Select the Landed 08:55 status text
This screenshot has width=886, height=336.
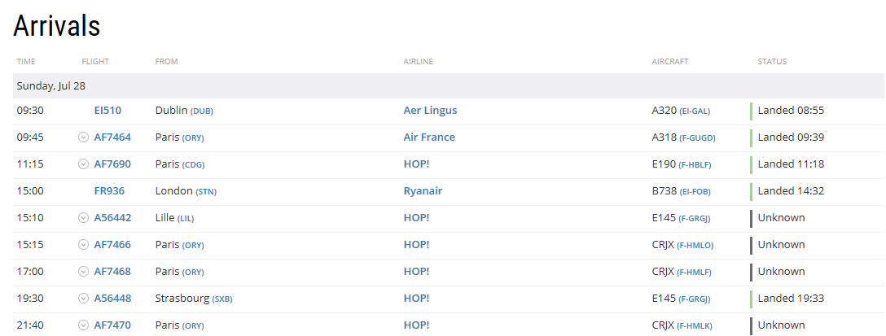[x=791, y=111]
